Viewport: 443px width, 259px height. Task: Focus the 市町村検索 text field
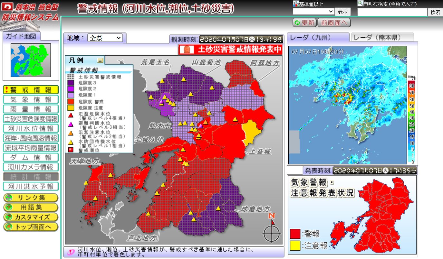coord(392,12)
